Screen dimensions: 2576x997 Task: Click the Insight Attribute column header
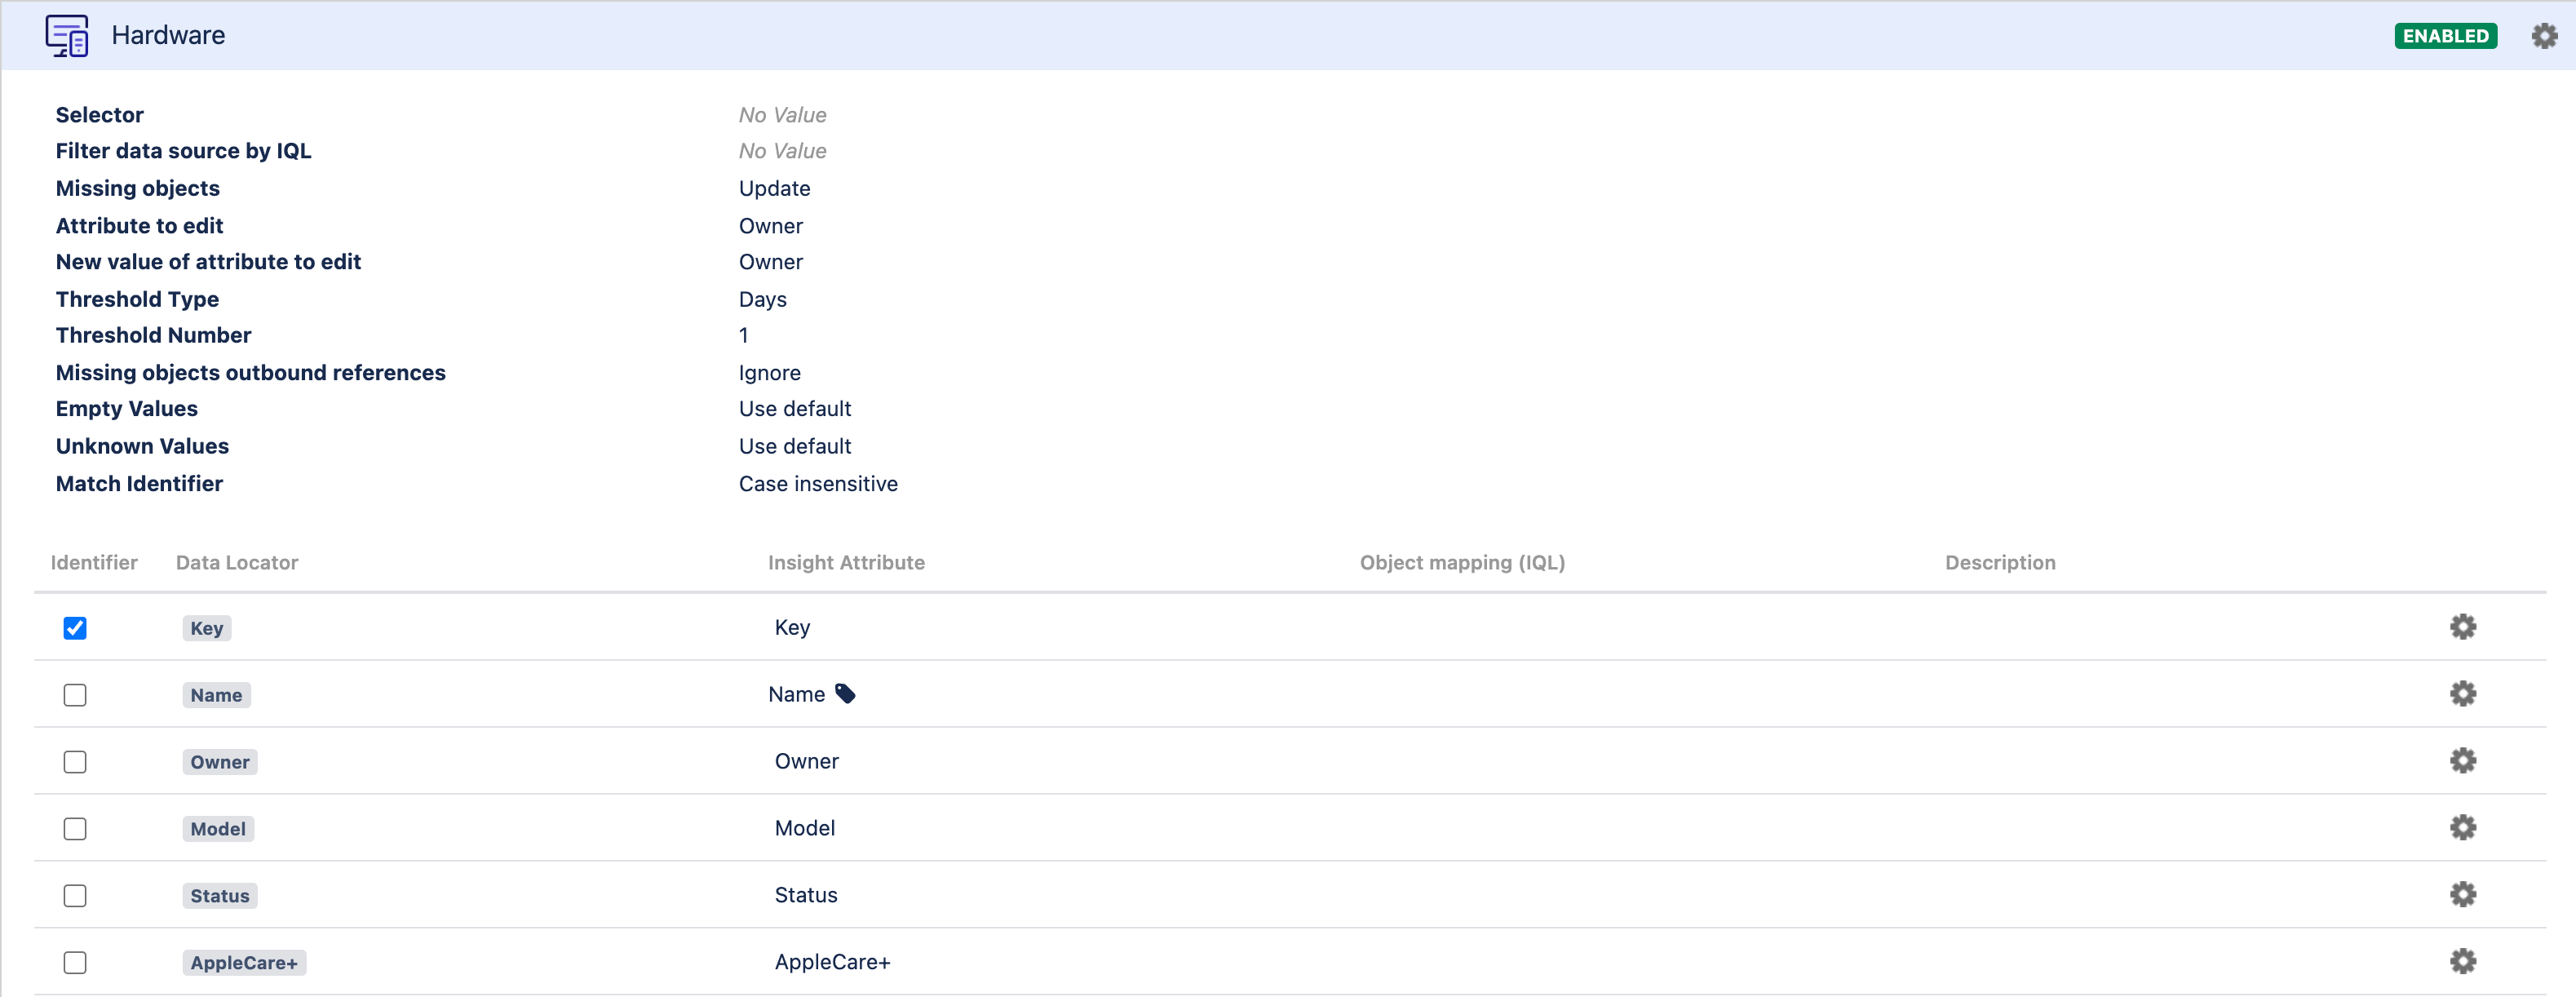(x=845, y=563)
